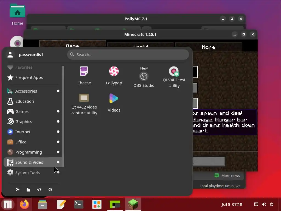Screen dimensions: 281x211
Task: Click the restart icon in menu
Action: coord(39,190)
